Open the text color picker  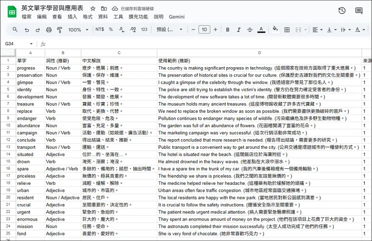(x=261, y=30)
